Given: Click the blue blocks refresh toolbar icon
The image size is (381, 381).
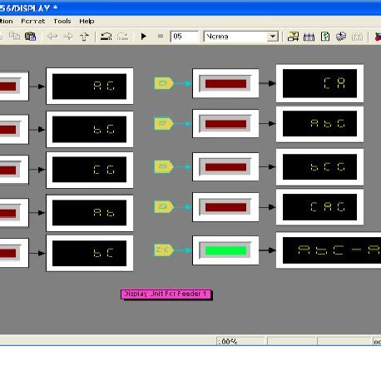Looking at the screenshot, I should coord(309,37).
